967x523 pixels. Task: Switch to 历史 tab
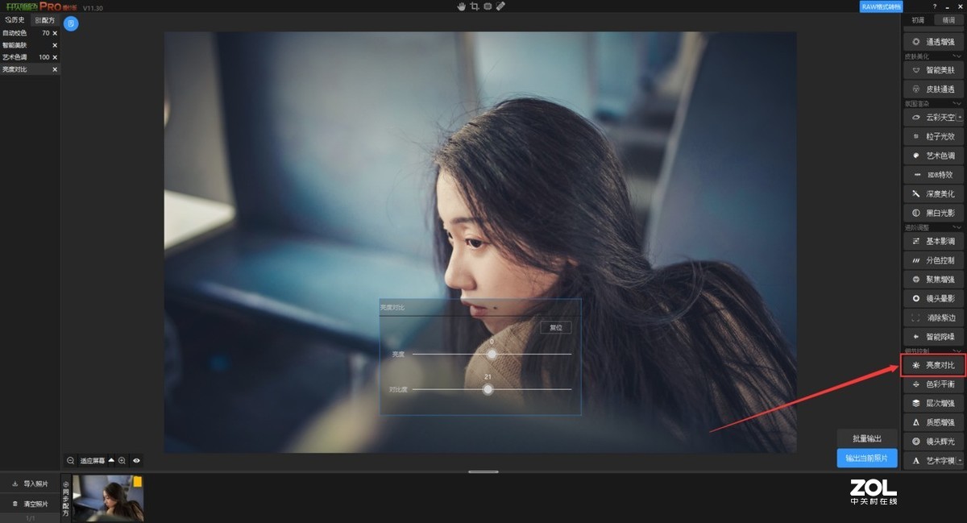point(15,19)
